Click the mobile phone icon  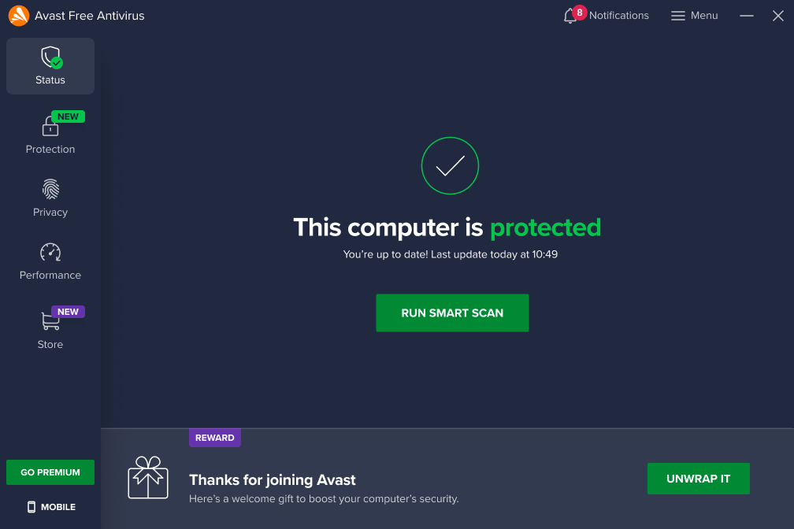click(x=32, y=507)
